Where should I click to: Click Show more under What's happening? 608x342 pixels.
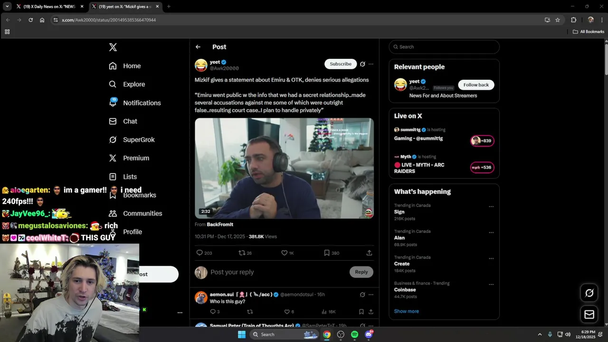pyautogui.click(x=407, y=311)
